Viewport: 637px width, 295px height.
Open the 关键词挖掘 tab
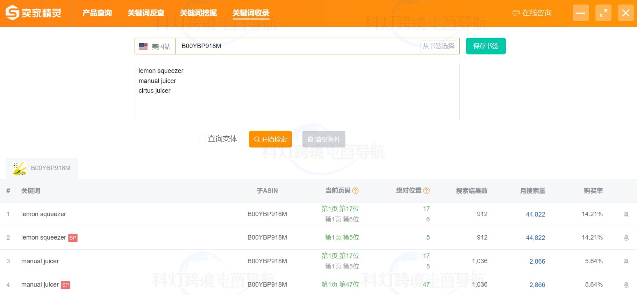click(198, 13)
